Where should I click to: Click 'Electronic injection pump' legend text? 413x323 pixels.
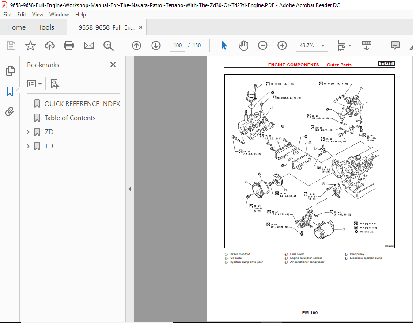click(366, 258)
